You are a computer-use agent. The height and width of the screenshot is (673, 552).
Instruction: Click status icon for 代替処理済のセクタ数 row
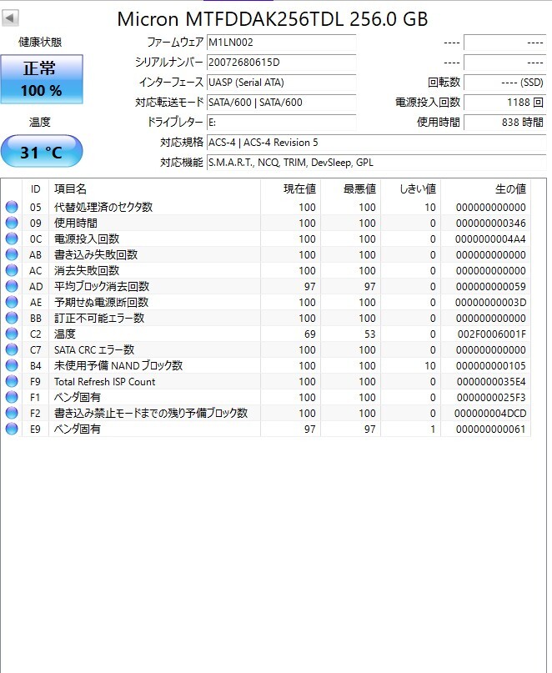[x=12, y=207]
